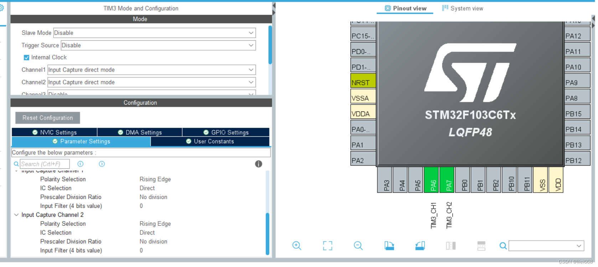598x267 pixels.
Task: Click the TIM3_CH2 pin label
Action: (449, 216)
